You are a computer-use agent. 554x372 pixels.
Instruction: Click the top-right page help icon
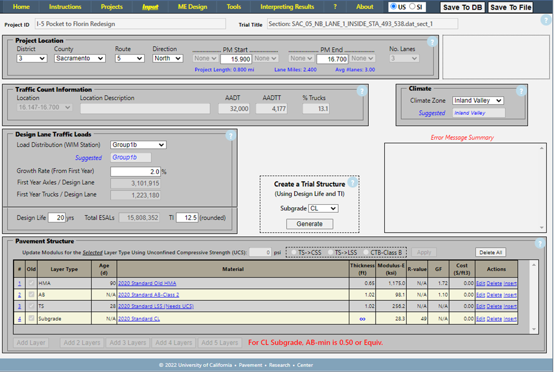[x=545, y=20]
